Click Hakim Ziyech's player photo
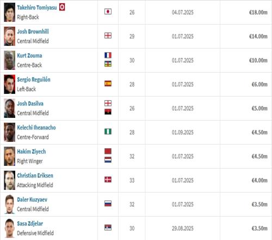The image size is (272, 240). click(x=10, y=156)
